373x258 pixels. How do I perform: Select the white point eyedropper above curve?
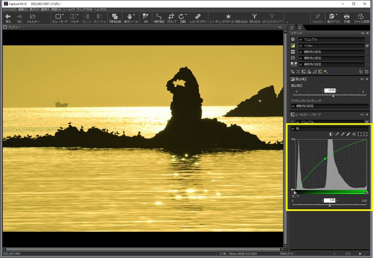pos(348,134)
